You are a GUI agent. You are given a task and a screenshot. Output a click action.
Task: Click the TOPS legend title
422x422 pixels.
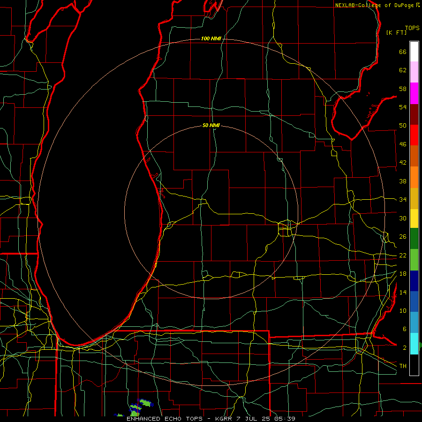412,28
